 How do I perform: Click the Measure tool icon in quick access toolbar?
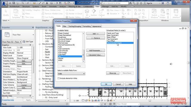coord(35,3)
